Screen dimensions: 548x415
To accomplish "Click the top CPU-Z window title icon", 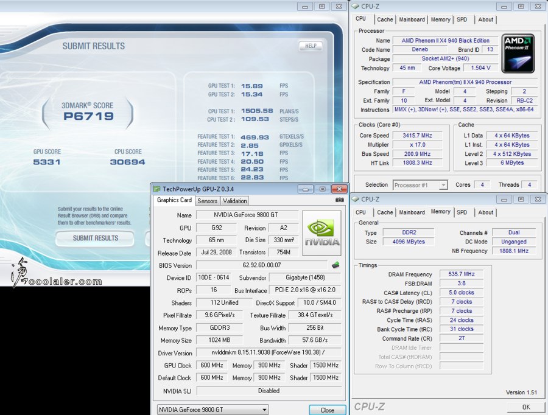I will (356, 6).
